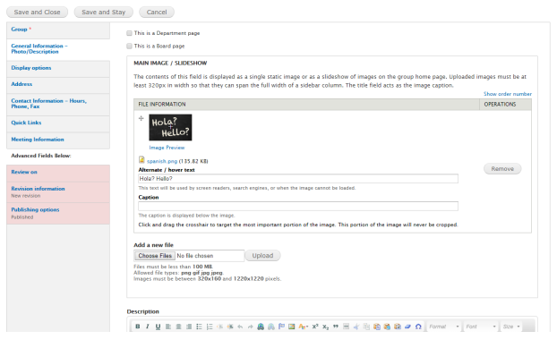Click Save and Close button
Image resolution: width=557 pixels, height=348 pixels.
coord(38,12)
